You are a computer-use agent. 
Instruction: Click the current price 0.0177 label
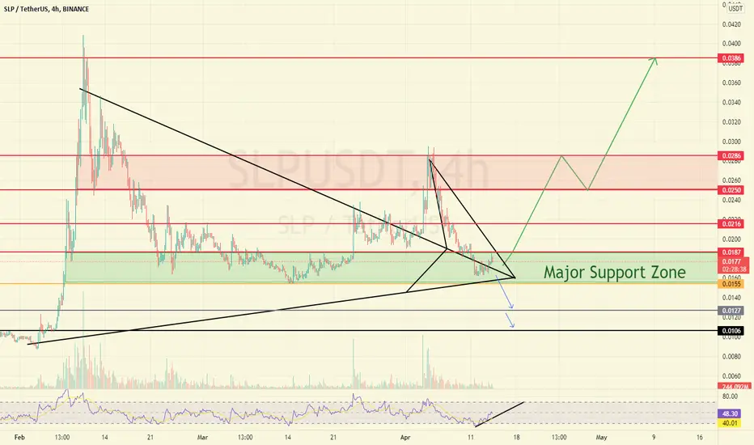[x=733, y=261]
